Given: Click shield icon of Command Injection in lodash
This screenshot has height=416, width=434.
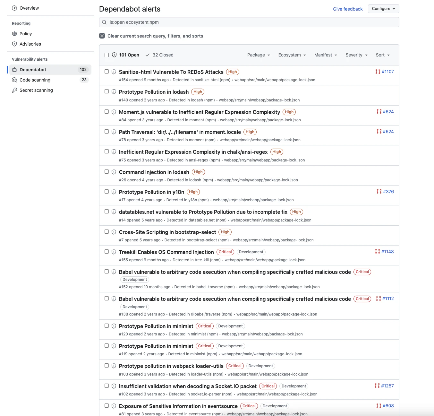Looking at the screenshot, I should 114,172.
